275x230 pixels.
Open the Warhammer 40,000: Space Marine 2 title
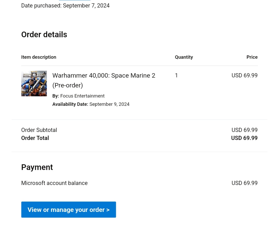click(x=104, y=76)
